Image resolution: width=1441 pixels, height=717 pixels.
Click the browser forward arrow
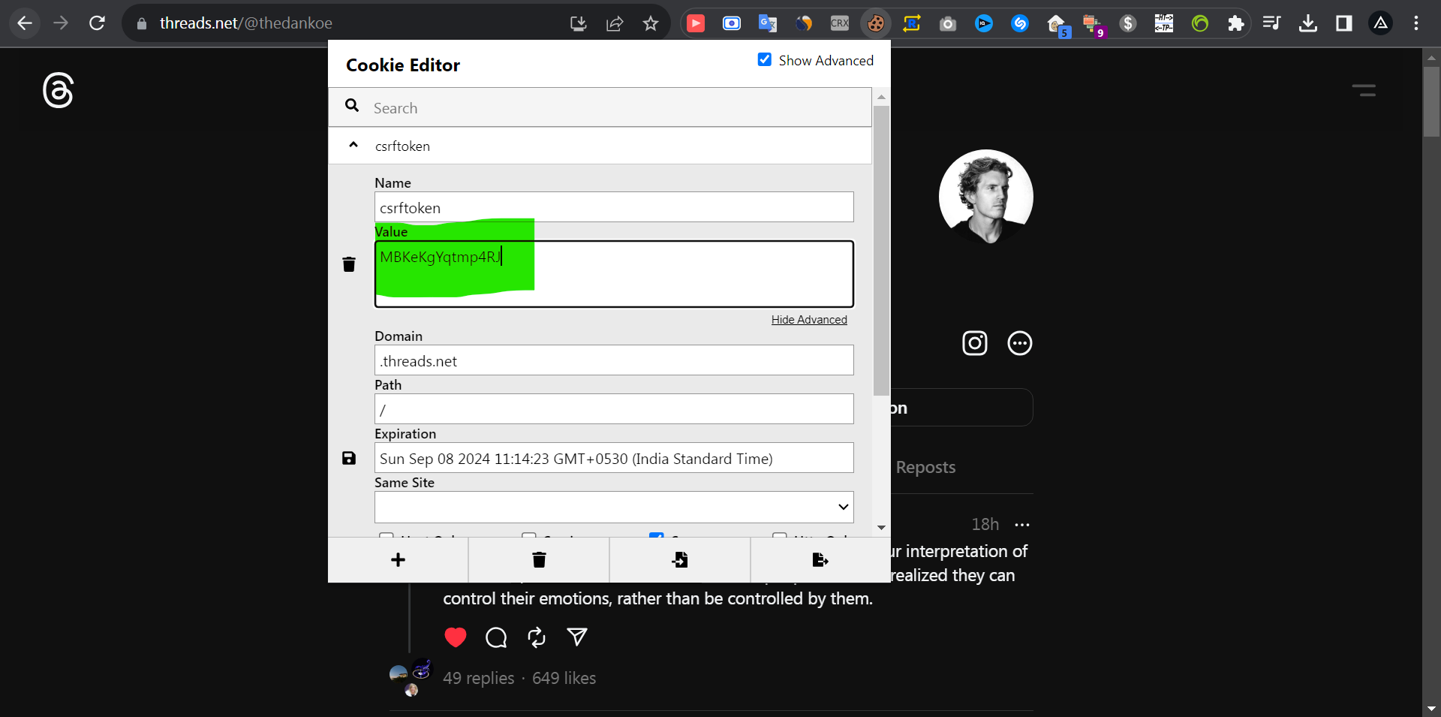tap(61, 23)
